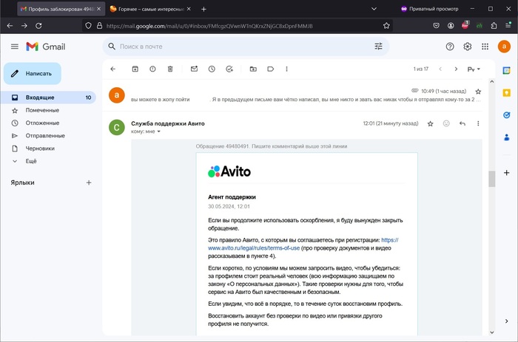Screen dimensions: 518x342
Task: Open the 'Входящие' inbox folder
Action: point(40,98)
